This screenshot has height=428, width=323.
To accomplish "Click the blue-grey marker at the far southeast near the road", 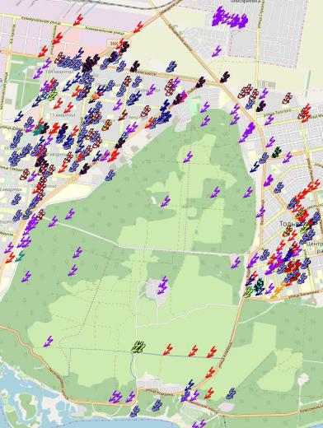I will (231, 393).
